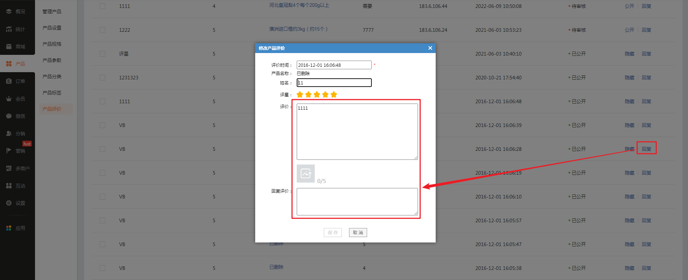688x280 pixels.
Task: Close the 修改产品评价 dialog
Action: (x=430, y=48)
